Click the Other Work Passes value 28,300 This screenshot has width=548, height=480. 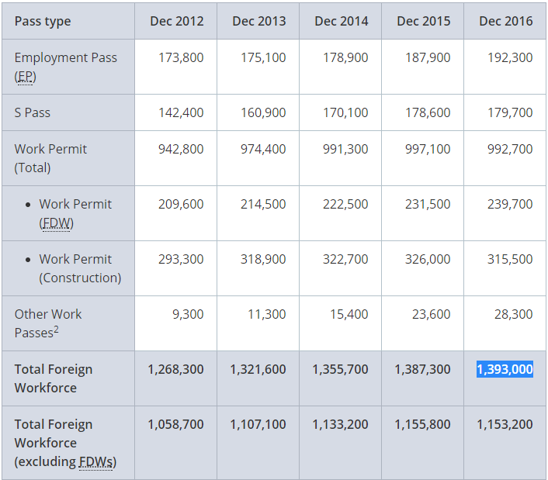click(510, 314)
